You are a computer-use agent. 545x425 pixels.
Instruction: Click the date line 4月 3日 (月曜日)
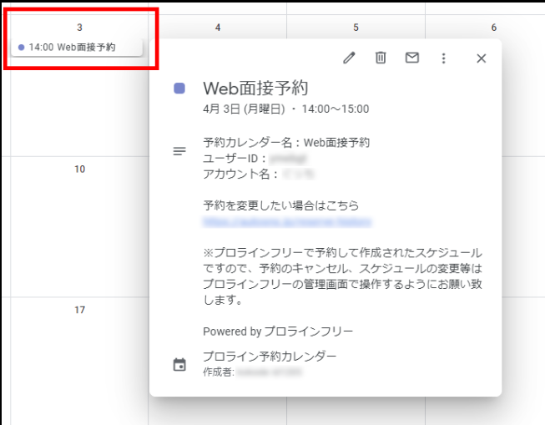(244, 109)
